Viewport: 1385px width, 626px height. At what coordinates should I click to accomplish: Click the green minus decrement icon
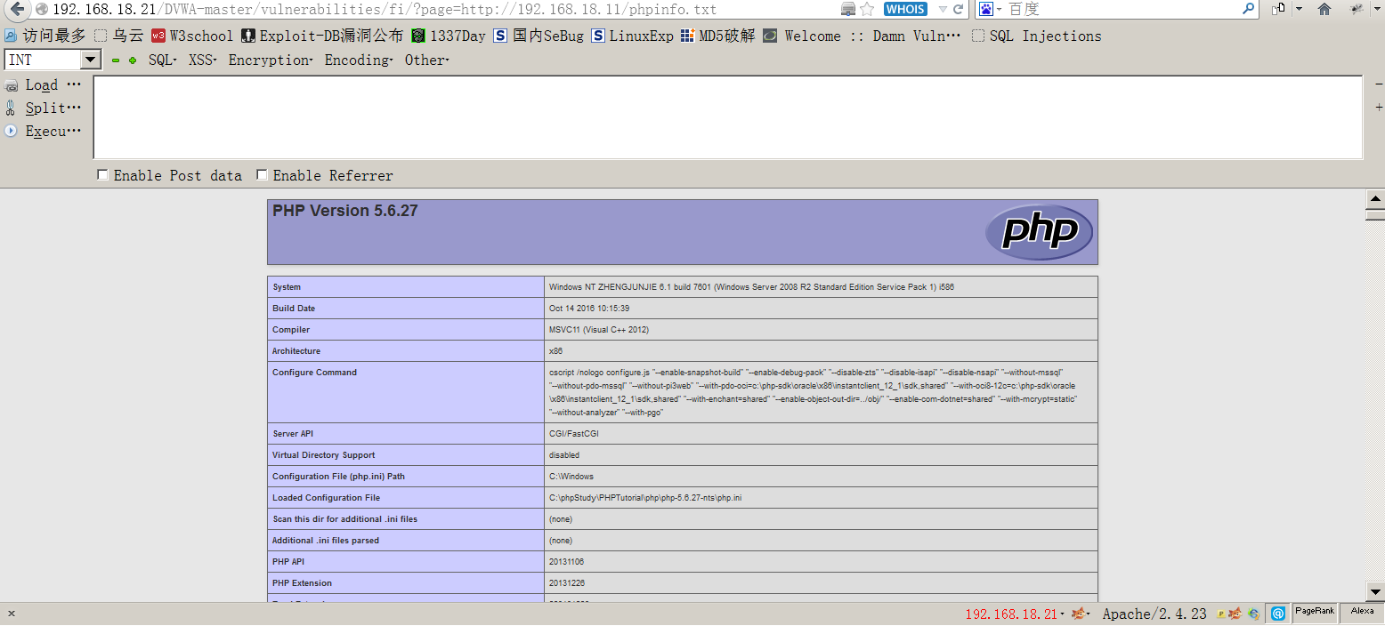(x=116, y=60)
